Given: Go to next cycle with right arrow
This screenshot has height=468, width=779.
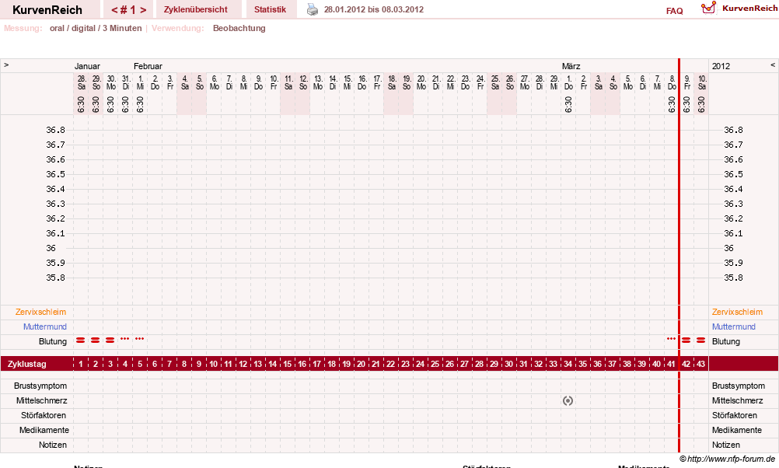Looking at the screenshot, I should pos(143,10).
